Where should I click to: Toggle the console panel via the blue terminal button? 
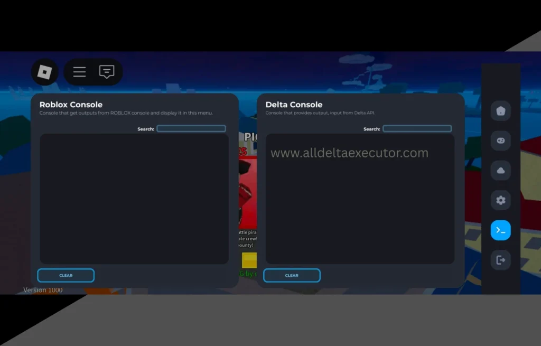point(500,230)
